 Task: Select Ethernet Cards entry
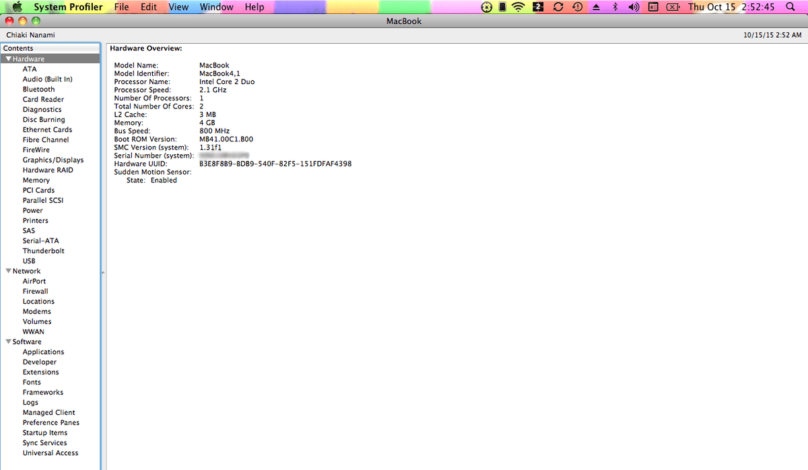click(47, 130)
